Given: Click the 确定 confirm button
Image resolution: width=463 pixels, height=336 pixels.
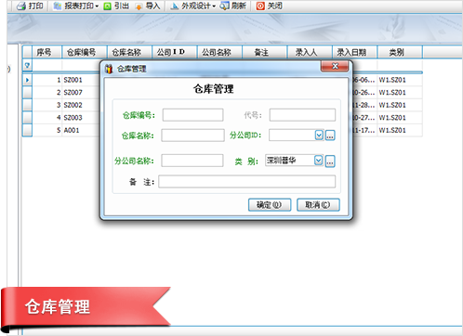Looking at the screenshot, I should coord(270,205).
